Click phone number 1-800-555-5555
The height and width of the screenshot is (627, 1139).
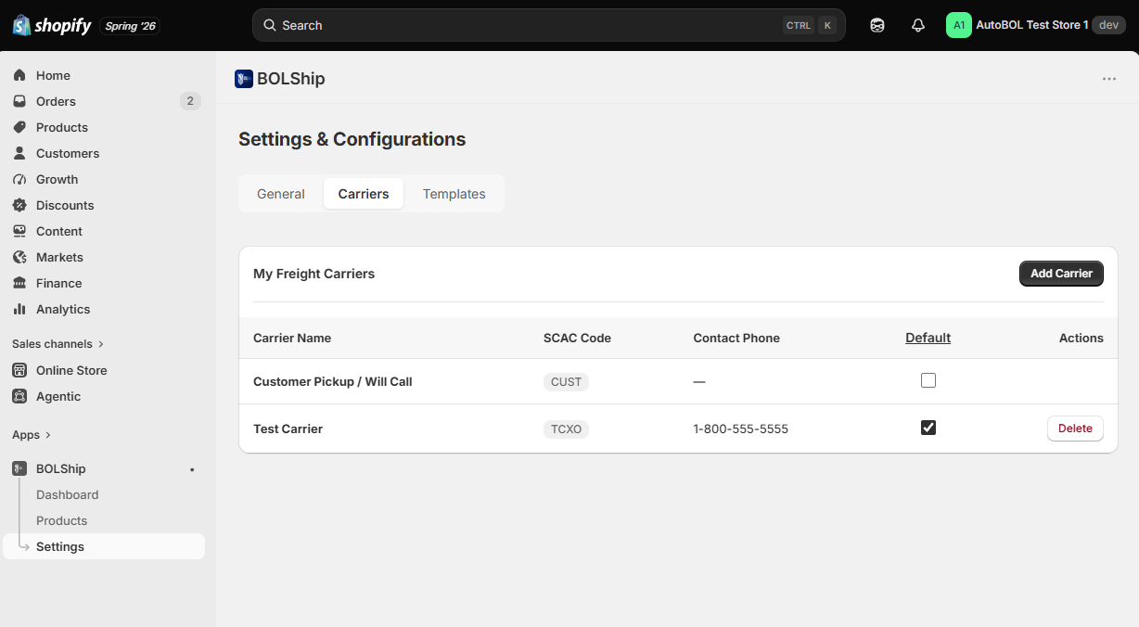pyautogui.click(x=741, y=429)
